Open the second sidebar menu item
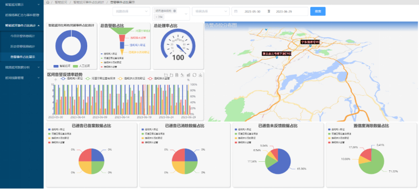Screen dimensions: 419x189 coord(22,15)
